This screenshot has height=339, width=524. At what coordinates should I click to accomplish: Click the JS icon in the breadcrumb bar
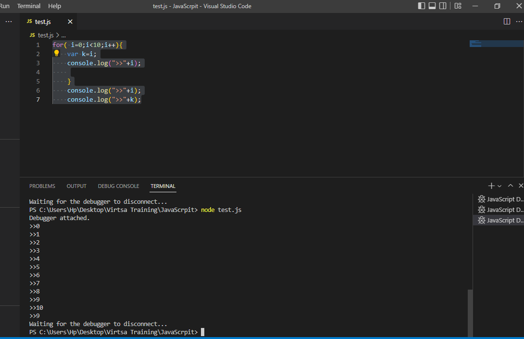click(x=33, y=35)
